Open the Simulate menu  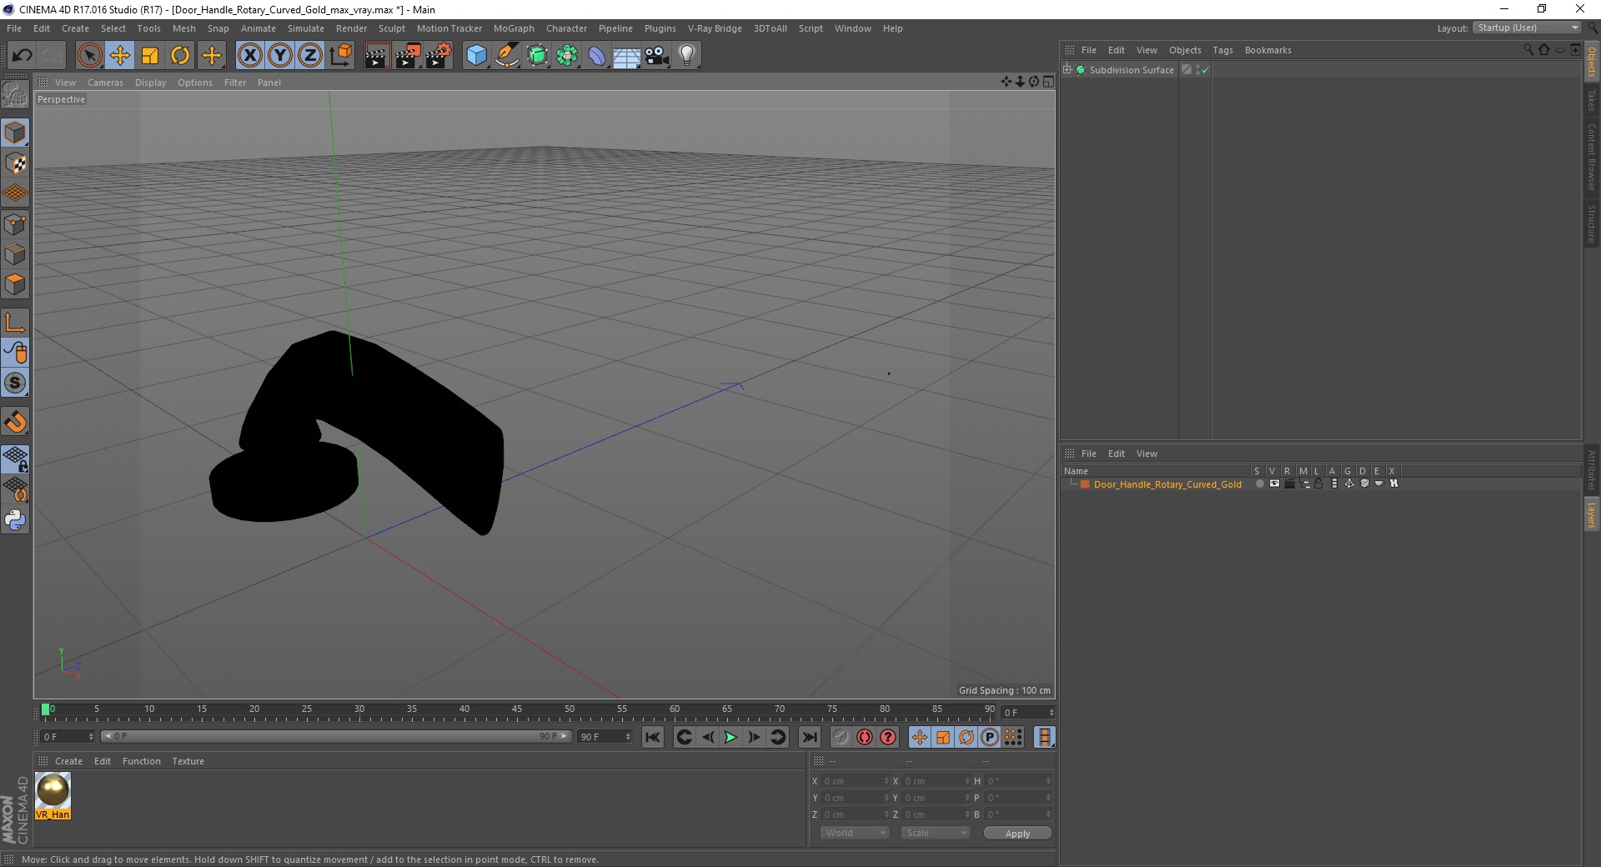pyautogui.click(x=306, y=28)
